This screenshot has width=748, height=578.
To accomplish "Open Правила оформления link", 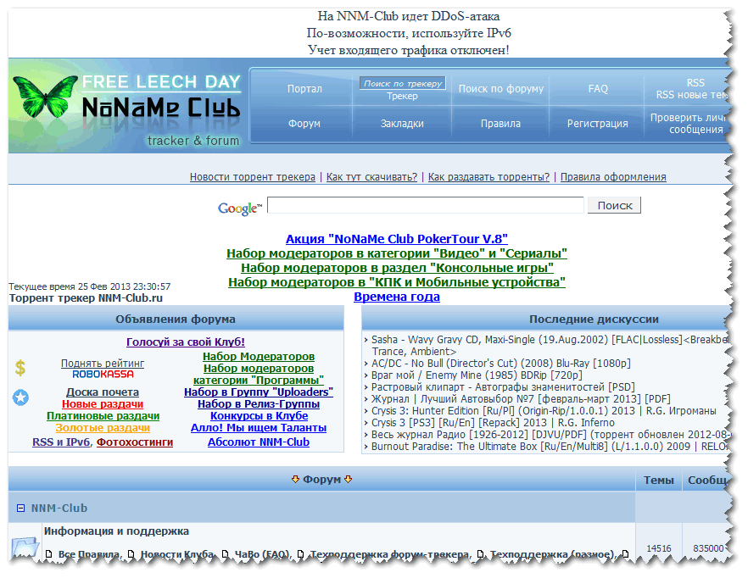I will (613, 177).
